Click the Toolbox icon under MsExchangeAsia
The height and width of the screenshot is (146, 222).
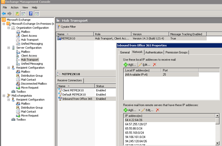coord(13,119)
